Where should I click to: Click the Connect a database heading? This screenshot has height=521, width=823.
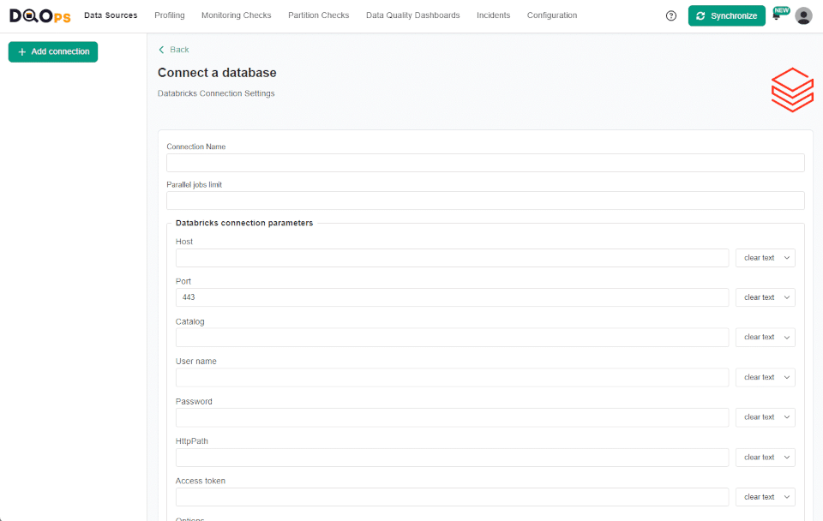pyautogui.click(x=217, y=72)
